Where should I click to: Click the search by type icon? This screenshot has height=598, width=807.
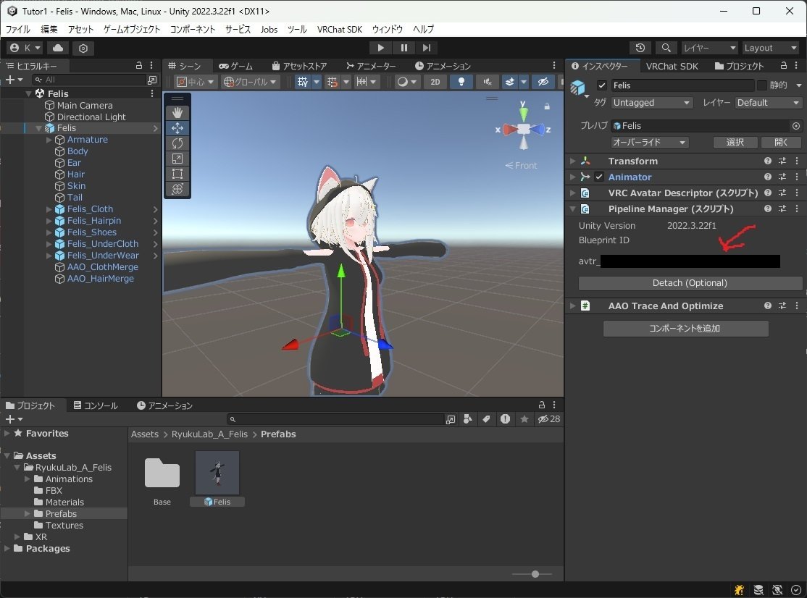[x=468, y=420]
